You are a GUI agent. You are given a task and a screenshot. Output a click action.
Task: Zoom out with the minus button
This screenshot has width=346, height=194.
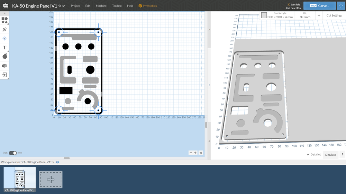pos(191,153)
